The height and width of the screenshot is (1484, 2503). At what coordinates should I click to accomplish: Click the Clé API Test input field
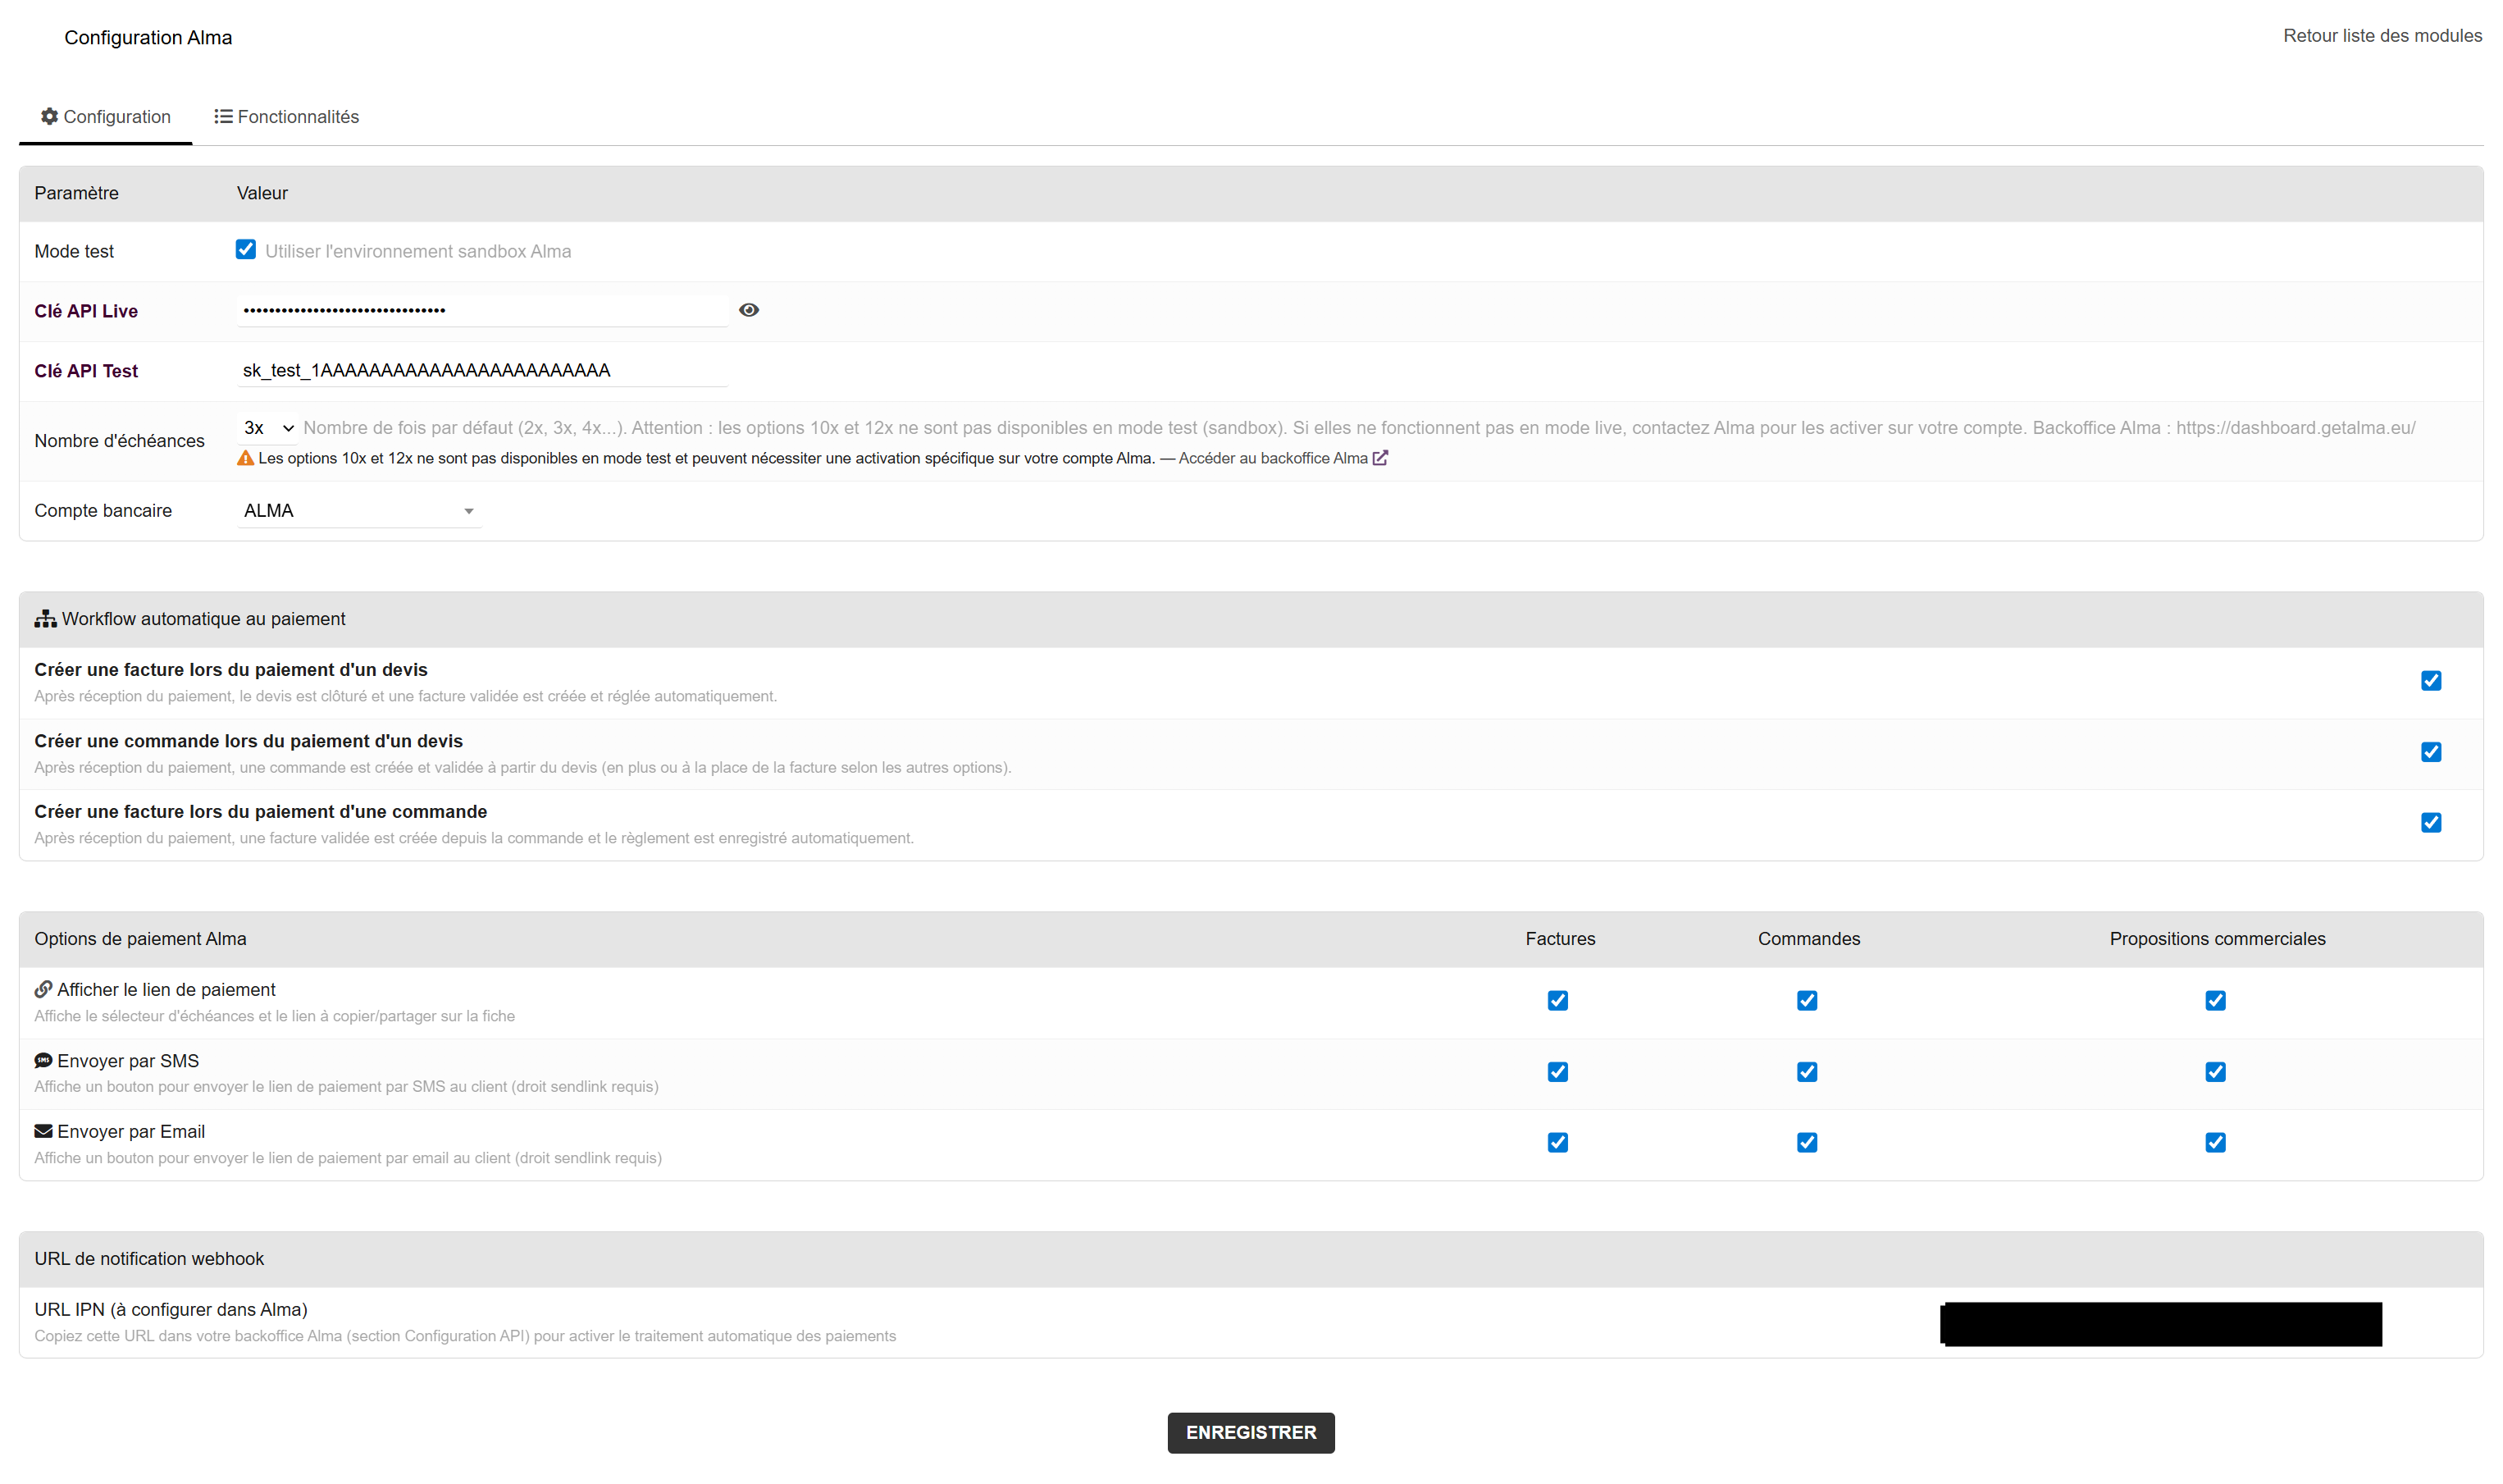pyautogui.click(x=481, y=371)
